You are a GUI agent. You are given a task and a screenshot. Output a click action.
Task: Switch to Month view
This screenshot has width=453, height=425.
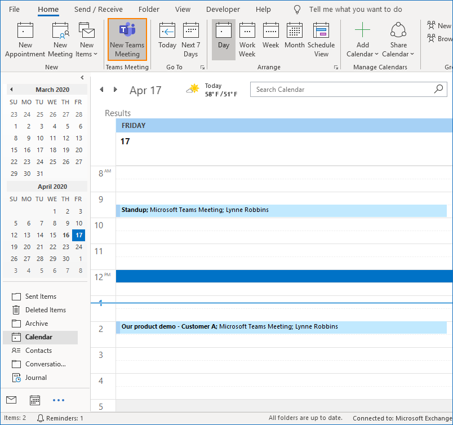294,36
